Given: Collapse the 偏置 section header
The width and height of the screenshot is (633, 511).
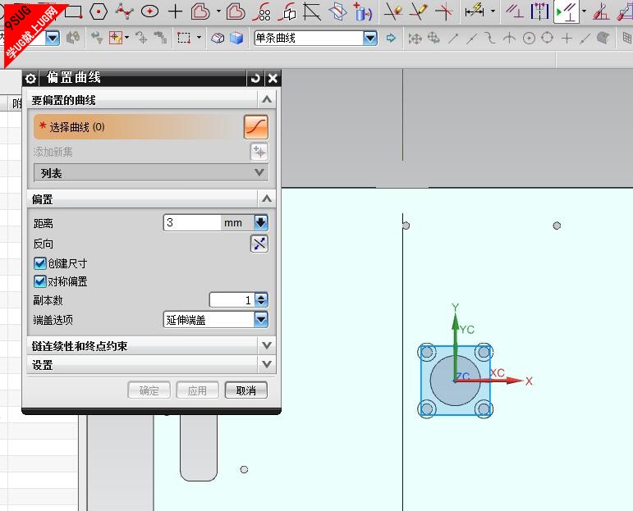Looking at the screenshot, I should tap(267, 198).
